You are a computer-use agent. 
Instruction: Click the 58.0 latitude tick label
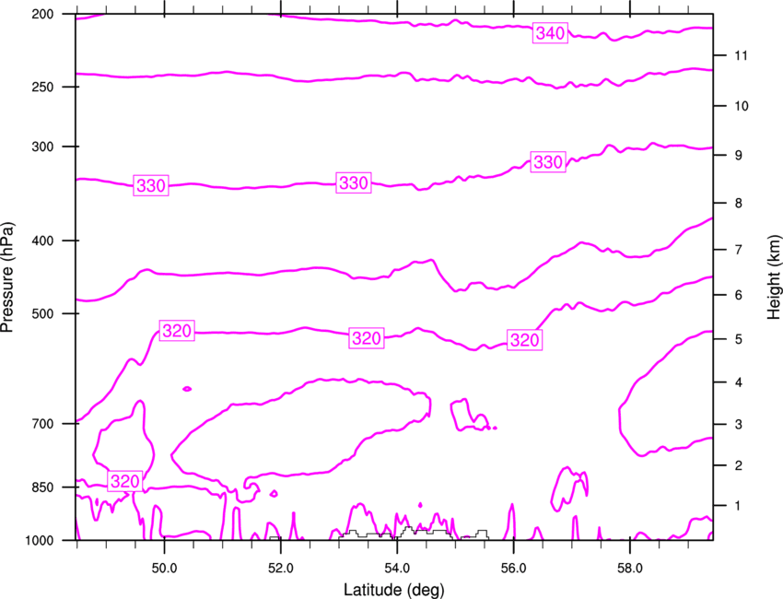pyautogui.click(x=630, y=569)
